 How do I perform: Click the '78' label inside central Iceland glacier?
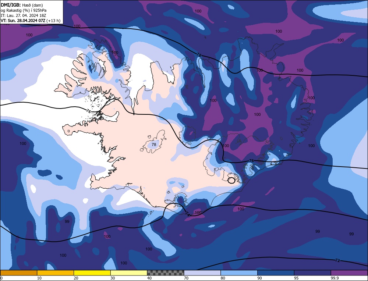pos(154,145)
